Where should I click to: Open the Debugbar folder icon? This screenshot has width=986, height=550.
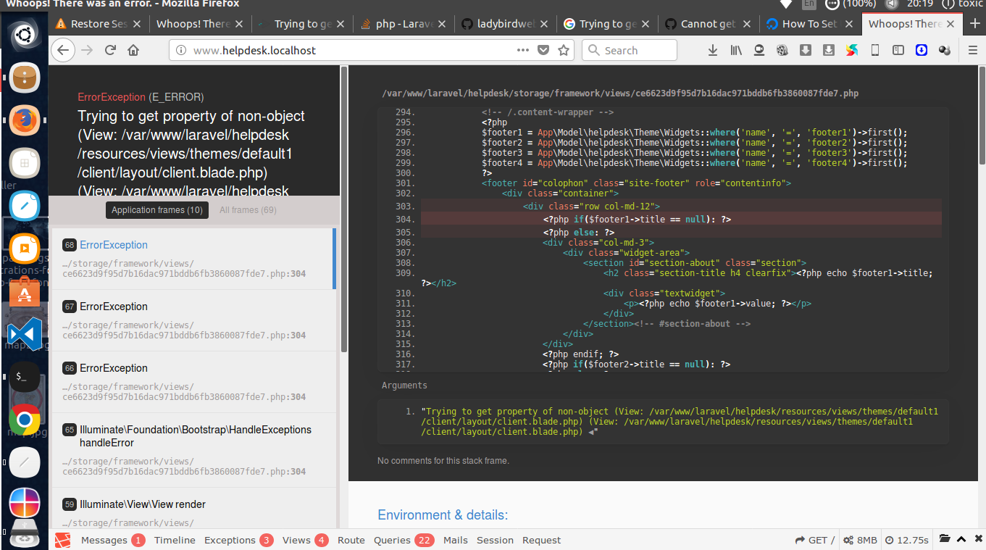tap(944, 539)
